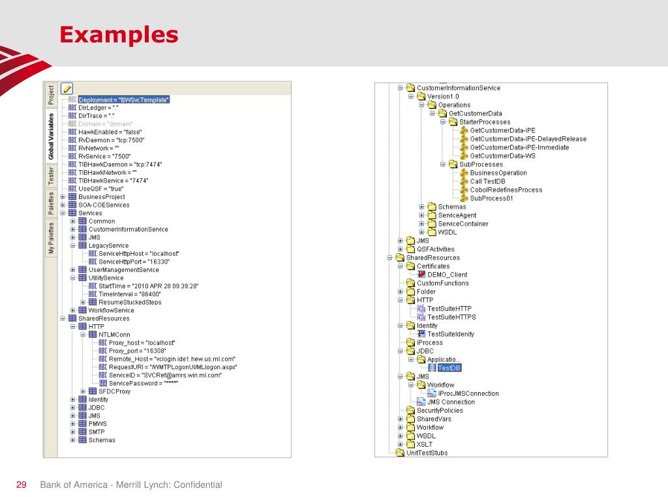
Task: Open the Tester vertical tab
Action: (x=51, y=176)
